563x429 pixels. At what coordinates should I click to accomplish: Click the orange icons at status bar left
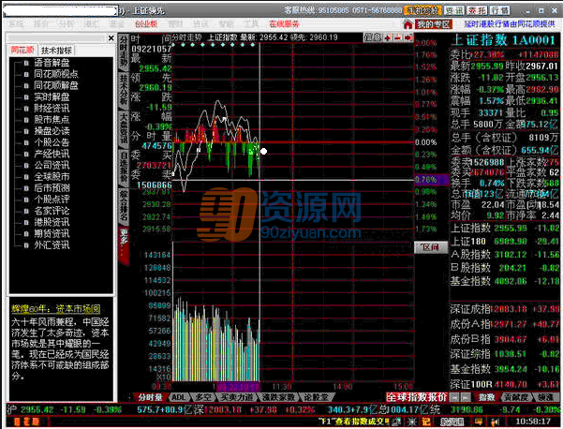point(26,422)
